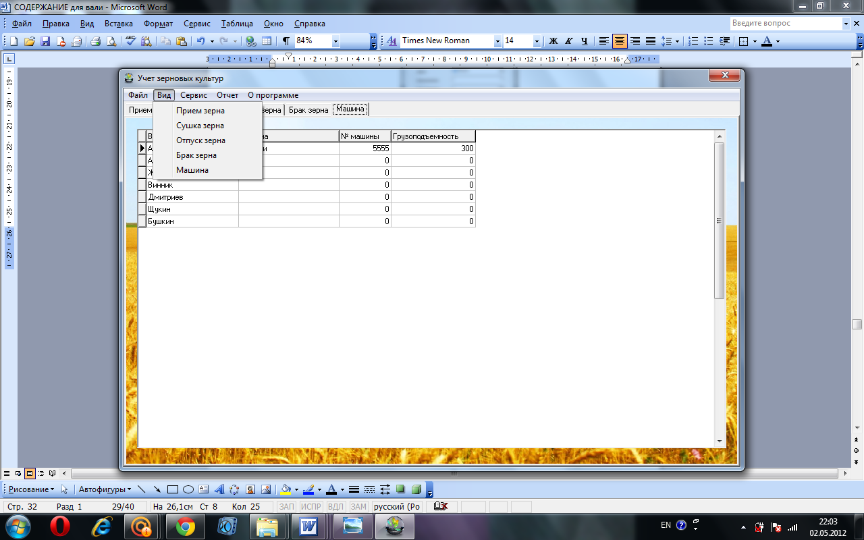Open Word's Формат menu
The image size is (864, 540).
pyautogui.click(x=158, y=24)
